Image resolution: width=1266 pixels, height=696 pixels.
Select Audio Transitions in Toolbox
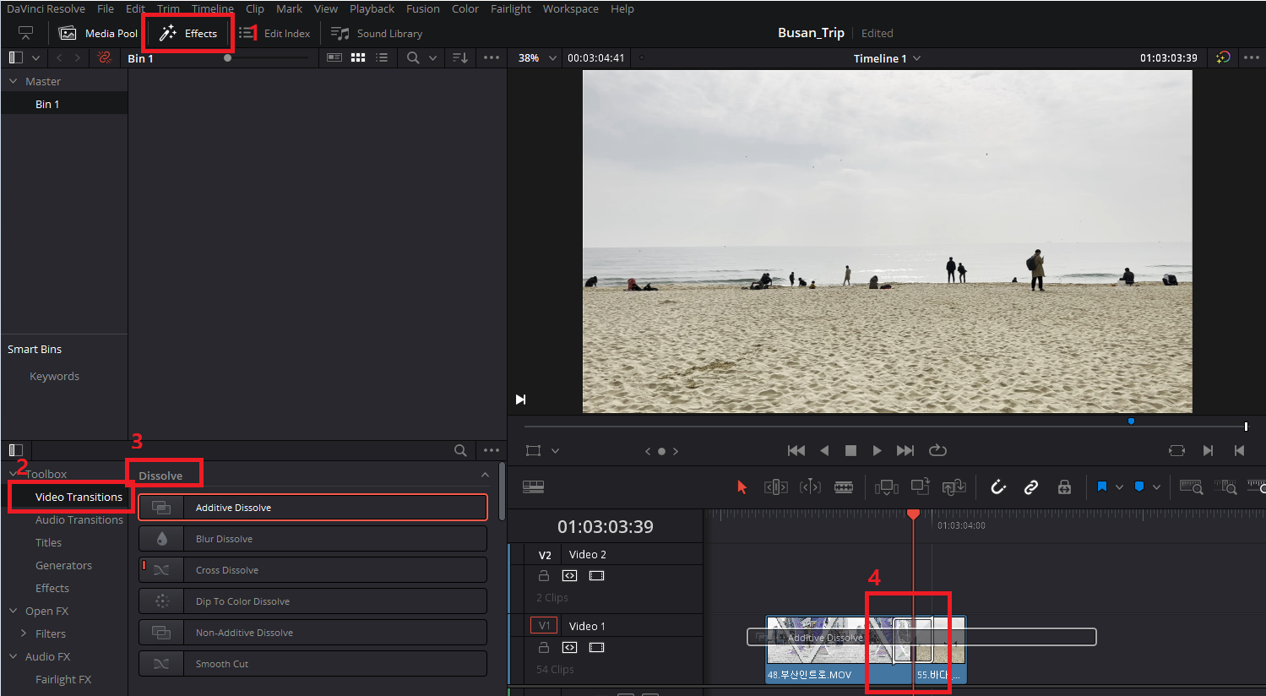(79, 520)
